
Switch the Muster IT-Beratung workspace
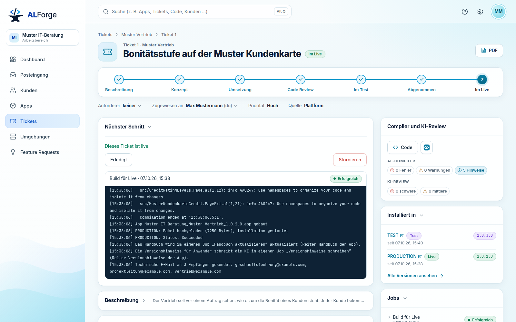click(42, 37)
